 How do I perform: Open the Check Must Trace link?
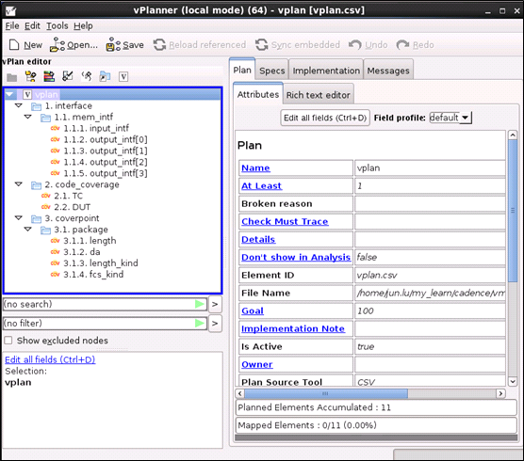pos(285,221)
